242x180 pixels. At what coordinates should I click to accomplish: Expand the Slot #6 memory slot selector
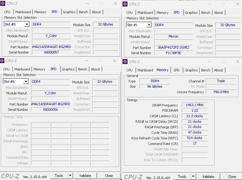[26, 82]
